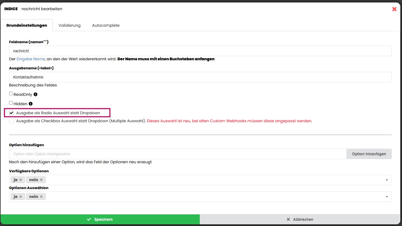Expand the Verfügbare Optionen dropdown arrow

[387, 180]
